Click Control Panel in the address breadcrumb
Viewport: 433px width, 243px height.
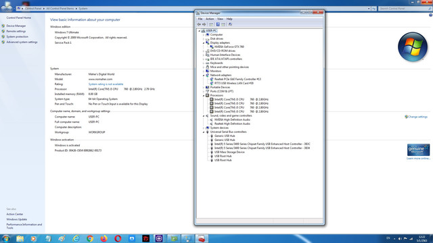click(33, 9)
